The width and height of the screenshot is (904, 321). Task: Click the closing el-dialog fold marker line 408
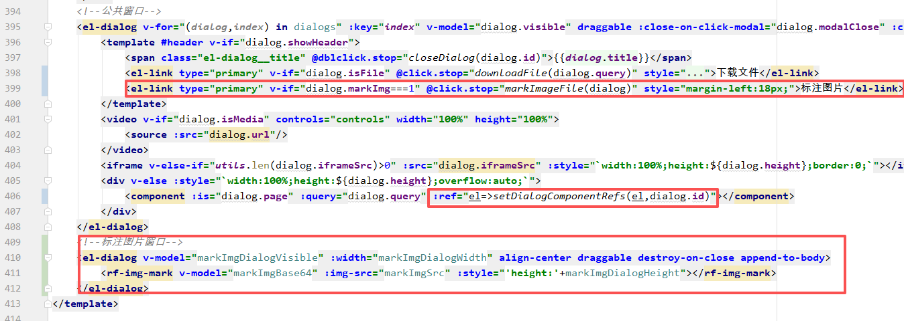point(48,227)
